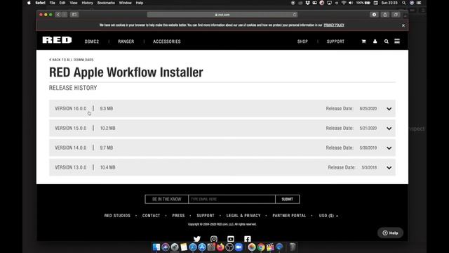
Task: Toggle the Safari sidebar button
Action: [74, 14]
